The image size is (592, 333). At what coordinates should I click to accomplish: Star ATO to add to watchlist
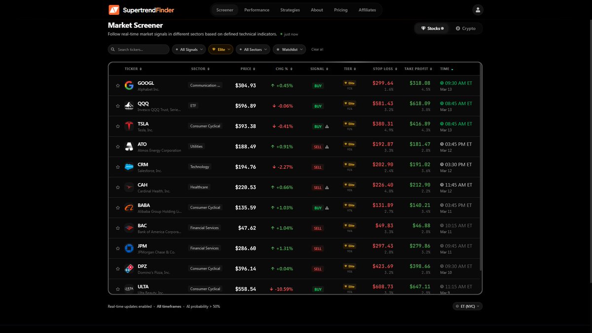pyautogui.click(x=118, y=147)
